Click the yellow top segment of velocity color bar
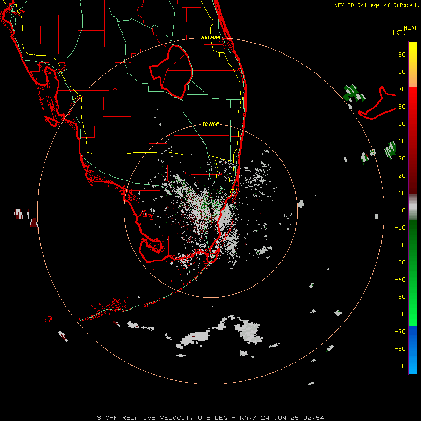 tap(413, 65)
